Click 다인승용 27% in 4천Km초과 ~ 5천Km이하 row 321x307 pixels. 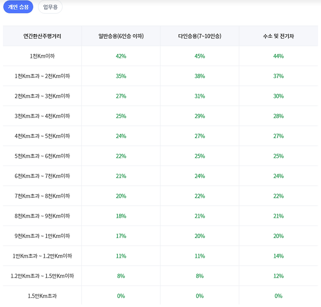[199, 136]
